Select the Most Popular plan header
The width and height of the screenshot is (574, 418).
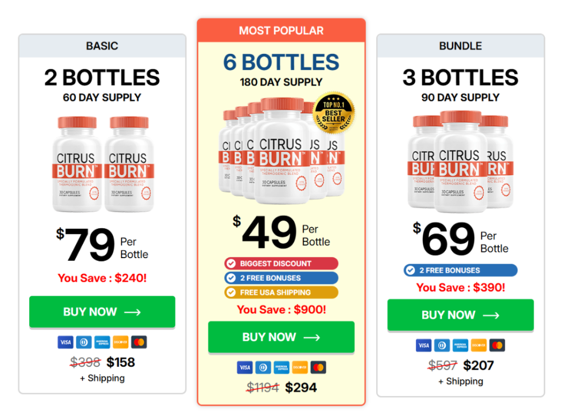coord(281,30)
